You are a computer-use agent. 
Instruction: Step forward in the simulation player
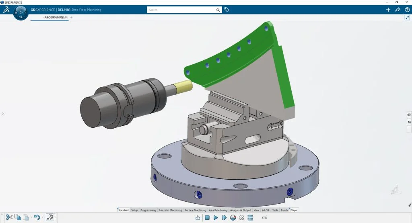[224, 218]
